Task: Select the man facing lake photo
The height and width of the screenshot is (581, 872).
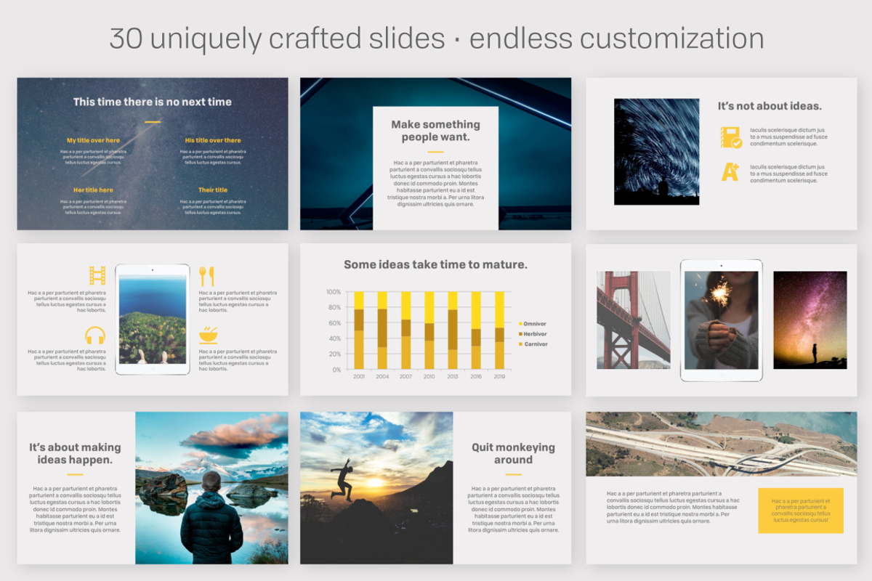Action: [x=211, y=488]
